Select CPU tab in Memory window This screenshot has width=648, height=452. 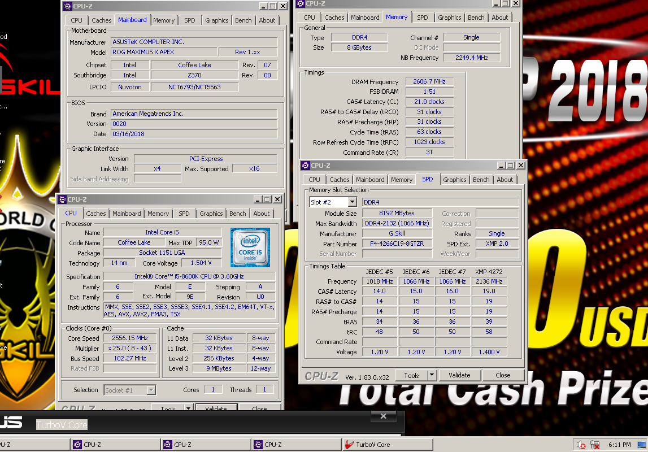(309, 18)
